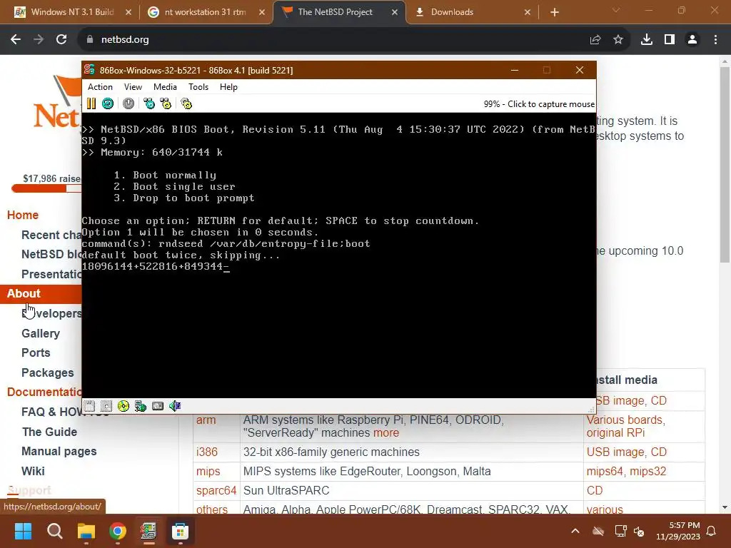This screenshot has width=731, height=548.
Task: Open the About link in NetBSD sidebar
Action: point(24,293)
